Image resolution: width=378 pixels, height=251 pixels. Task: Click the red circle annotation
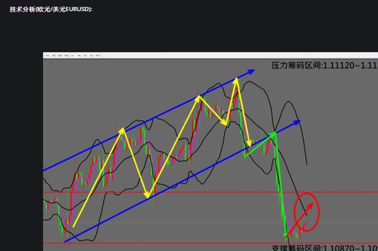point(307,212)
